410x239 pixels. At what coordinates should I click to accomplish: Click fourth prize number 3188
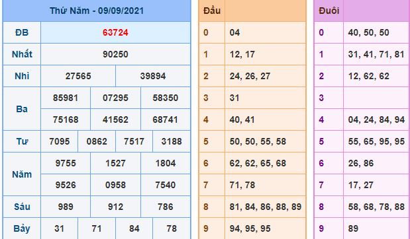[172, 141]
